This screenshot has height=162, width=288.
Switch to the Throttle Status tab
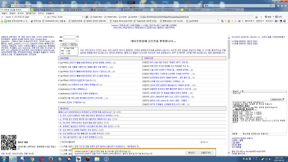164,10
